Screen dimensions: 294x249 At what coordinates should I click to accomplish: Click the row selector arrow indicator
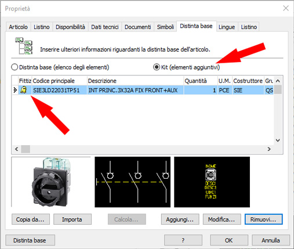15,90
